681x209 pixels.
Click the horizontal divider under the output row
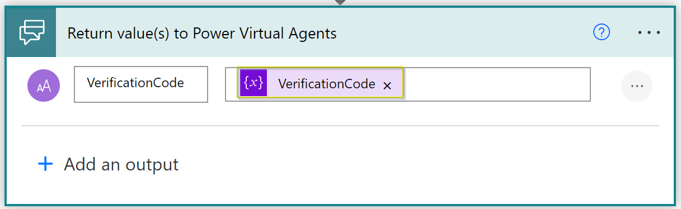[x=340, y=126]
